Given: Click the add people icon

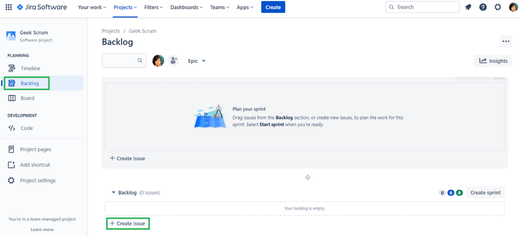Looking at the screenshot, I should click(173, 61).
